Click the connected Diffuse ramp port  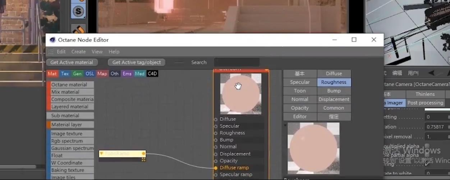215,168
